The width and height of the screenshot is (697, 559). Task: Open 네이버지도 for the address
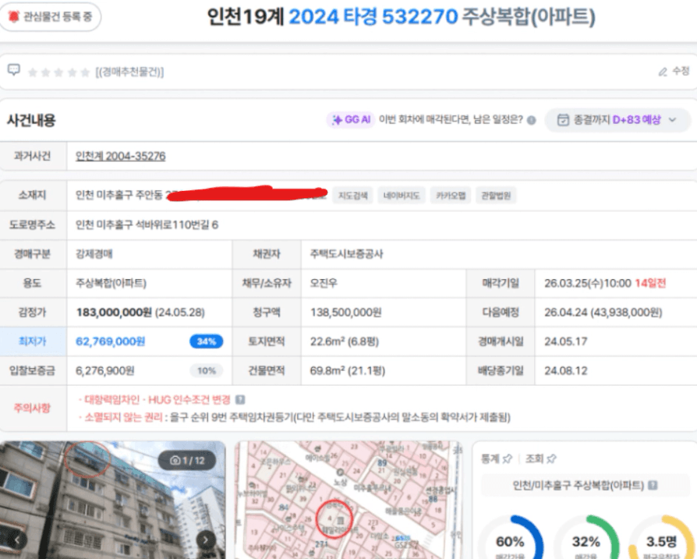402,196
